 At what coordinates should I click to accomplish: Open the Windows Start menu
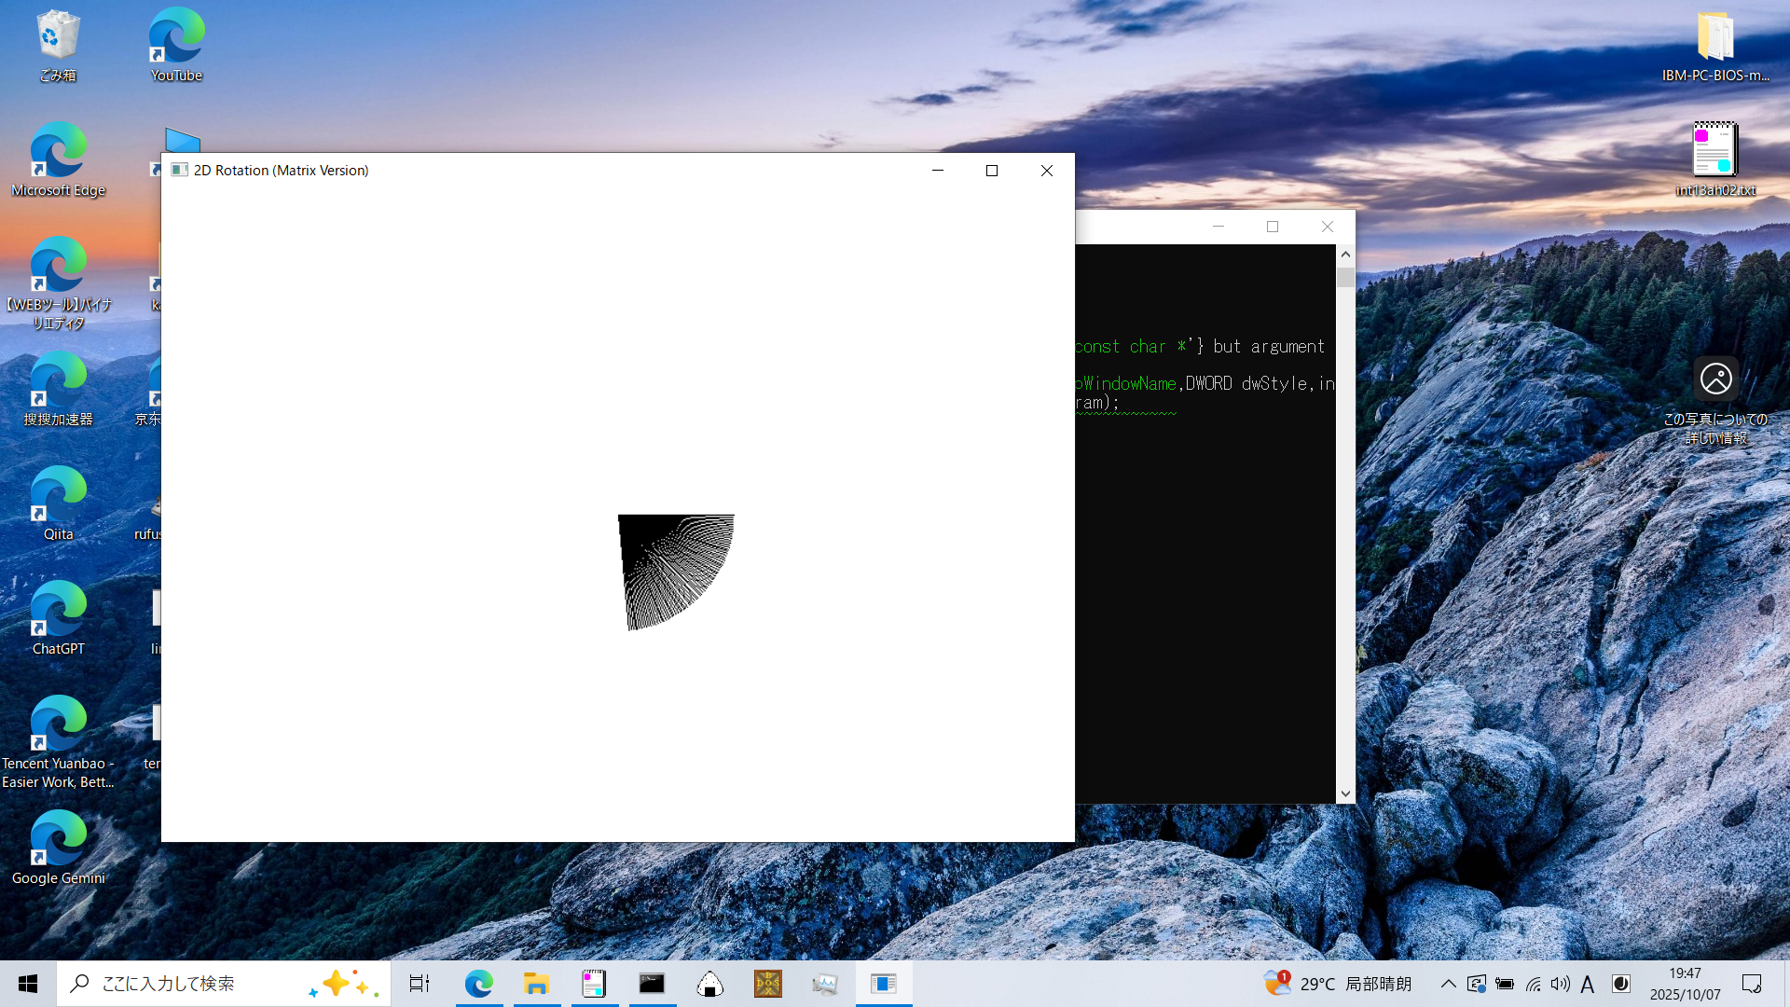point(28,984)
